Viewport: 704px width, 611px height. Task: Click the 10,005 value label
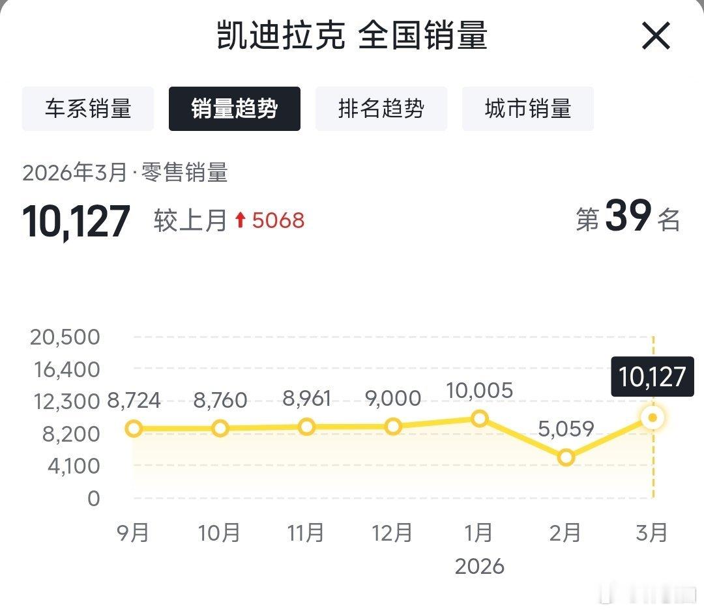[480, 391]
